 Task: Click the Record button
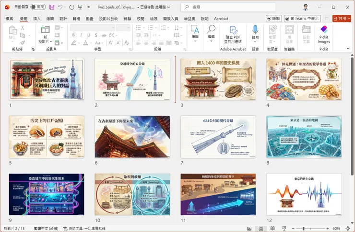click(274, 19)
